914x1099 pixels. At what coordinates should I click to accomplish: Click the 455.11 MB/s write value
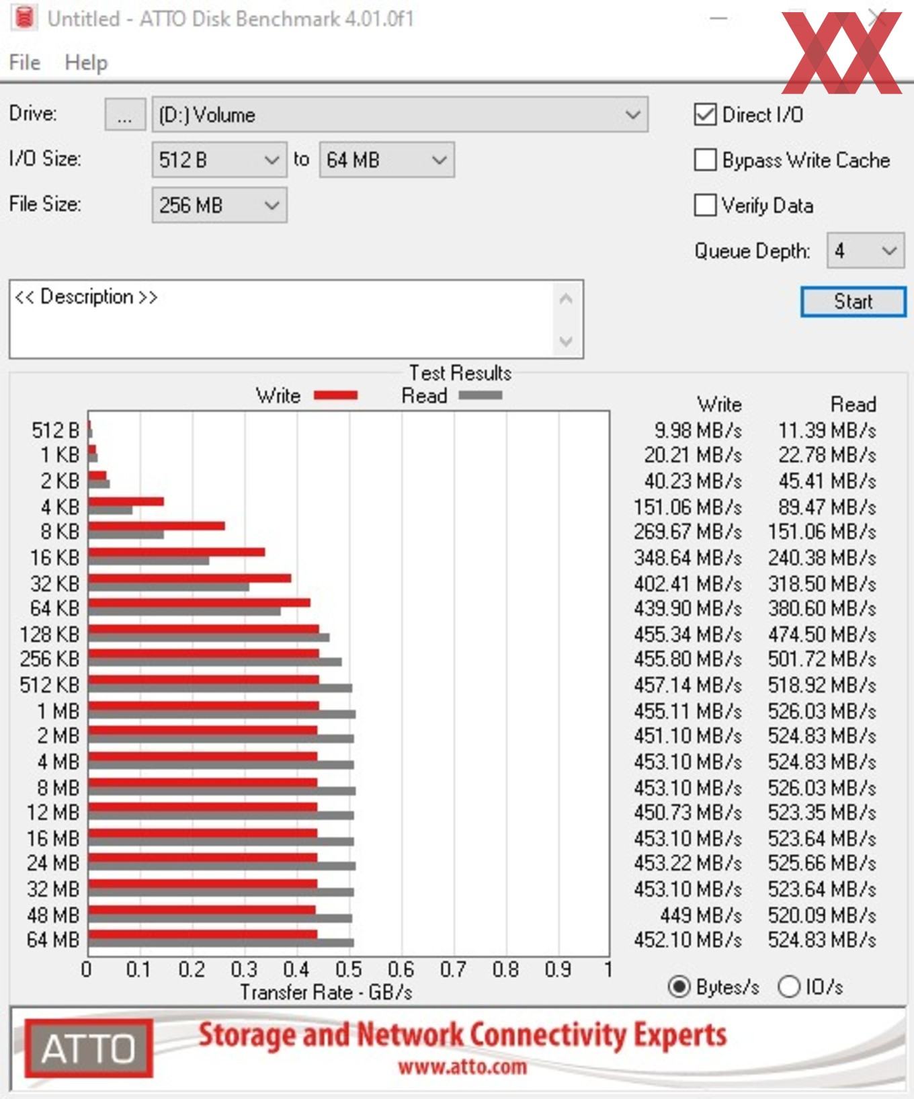pos(688,711)
